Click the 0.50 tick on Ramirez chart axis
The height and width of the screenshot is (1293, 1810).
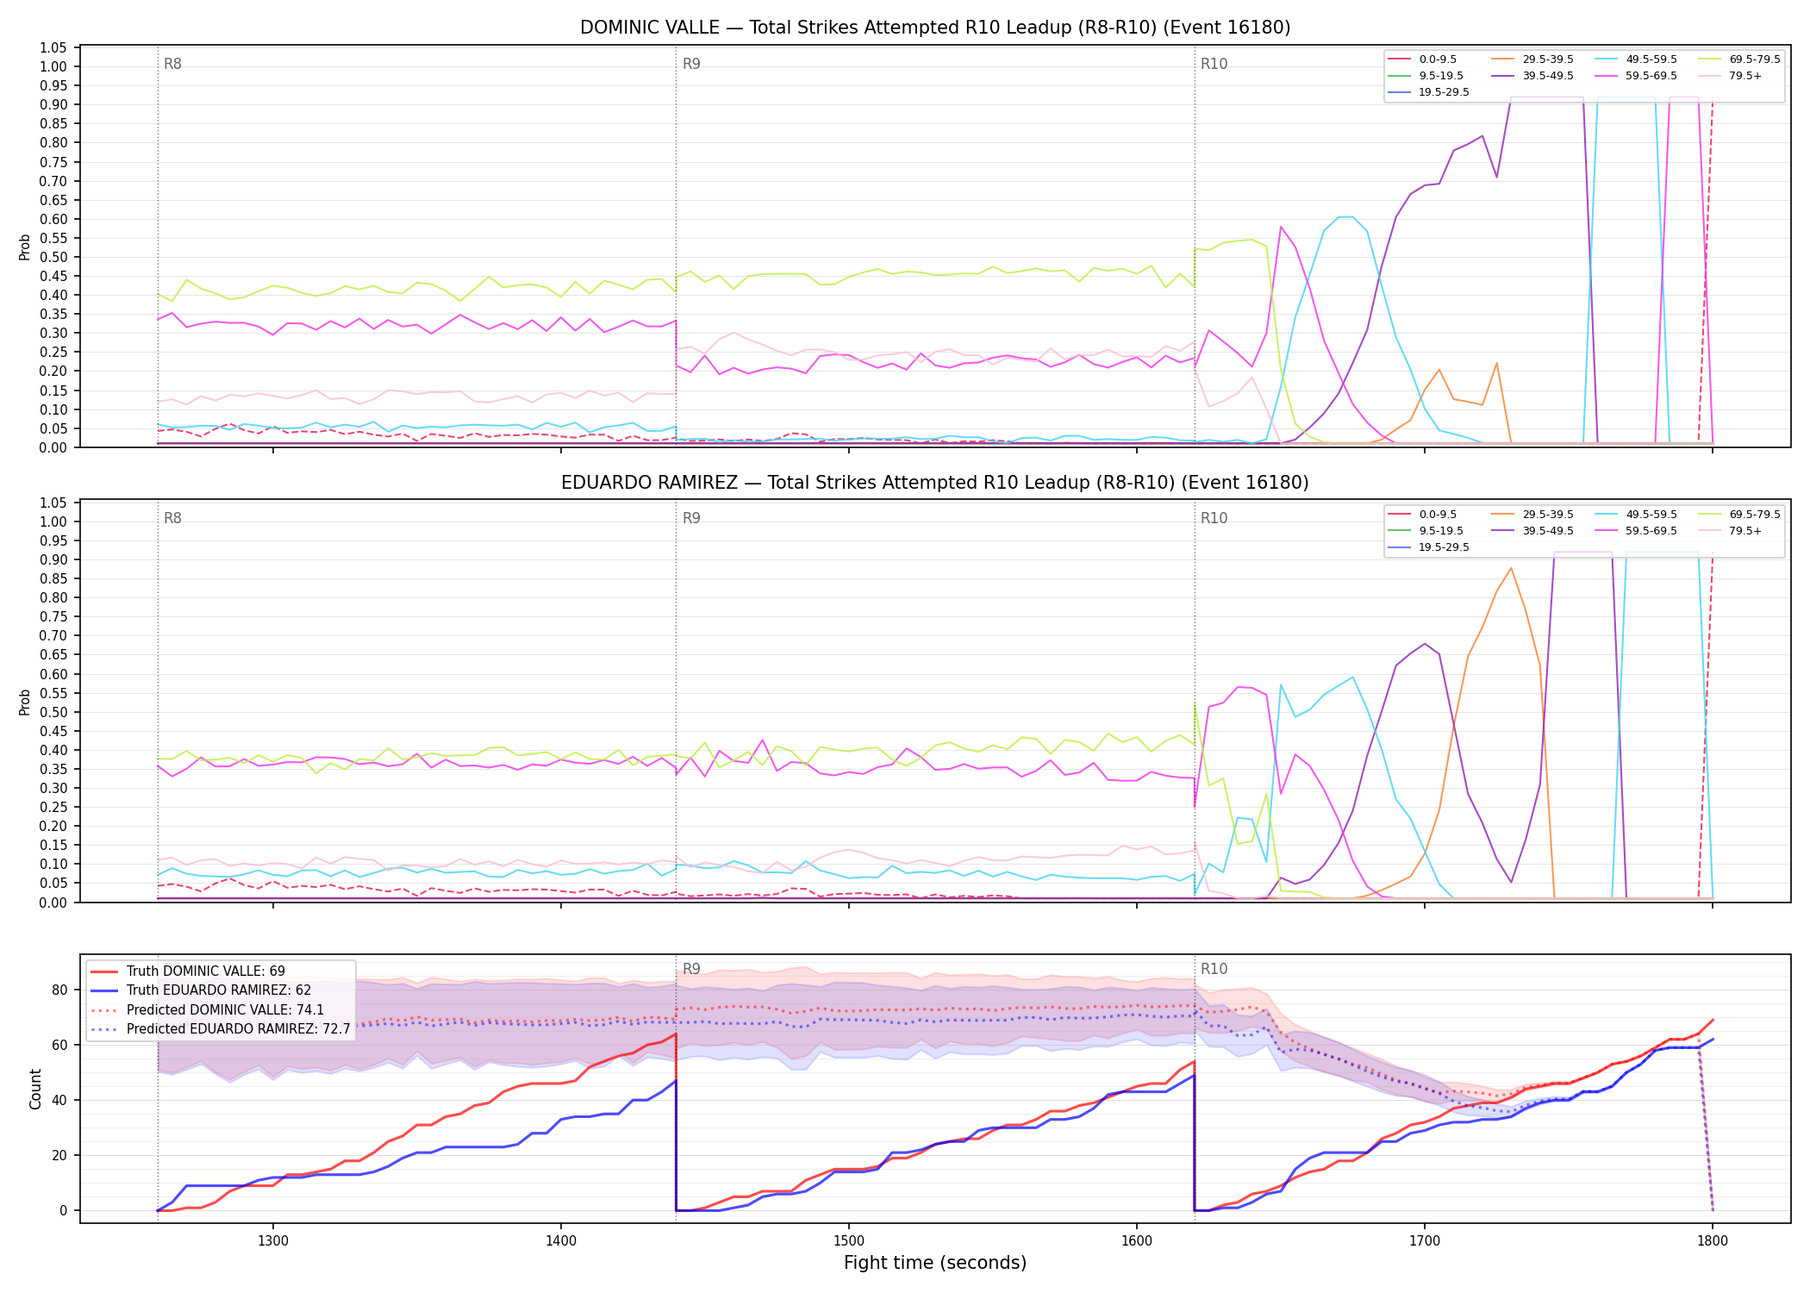click(x=53, y=712)
